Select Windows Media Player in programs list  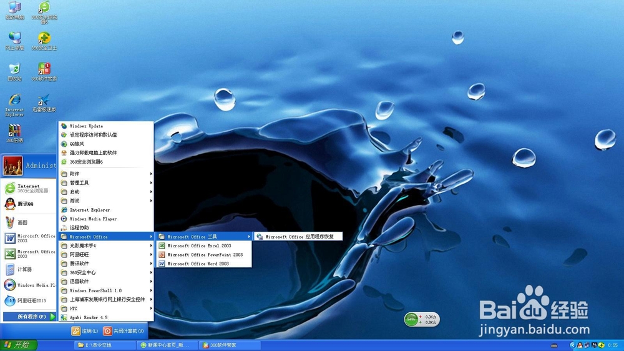point(106,219)
